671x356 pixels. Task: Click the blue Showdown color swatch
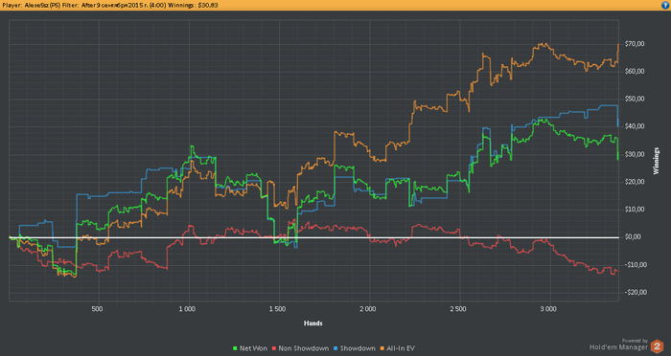(x=335, y=348)
